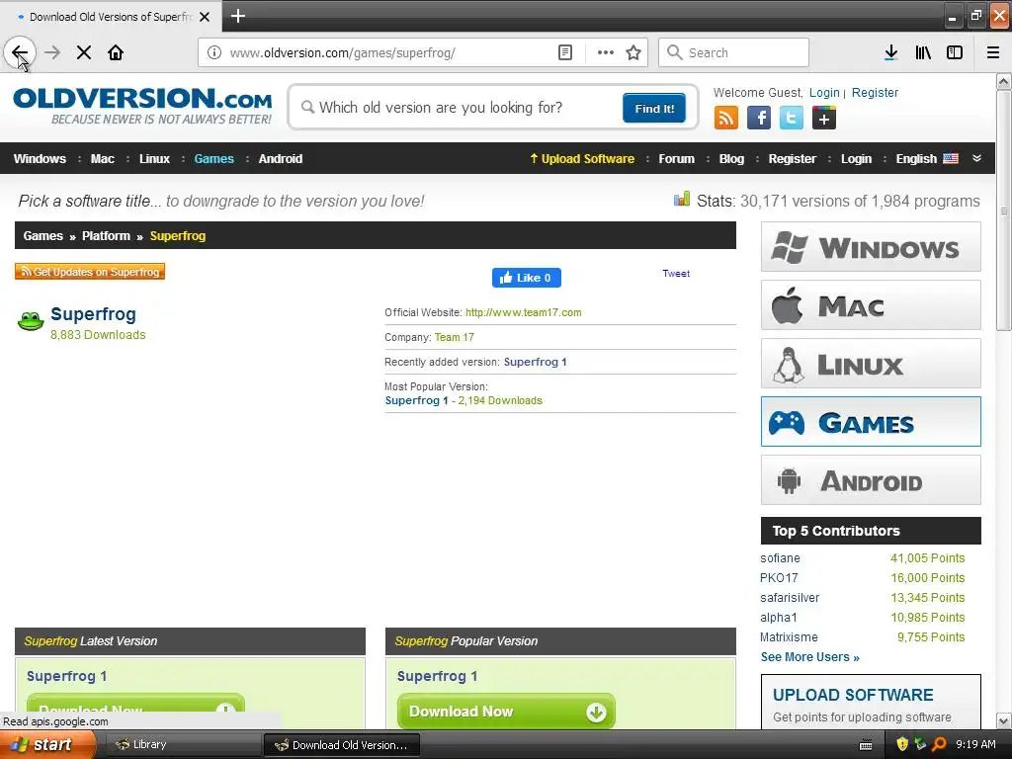Screen dimensions: 1012x759
Task: Click the orange magnifier tray icon
Action: (x=939, y=744)
